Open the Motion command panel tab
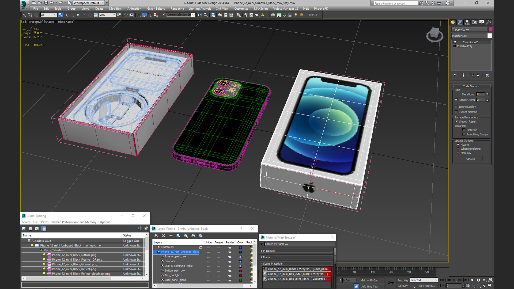514x289 pixels. point(474,22)
